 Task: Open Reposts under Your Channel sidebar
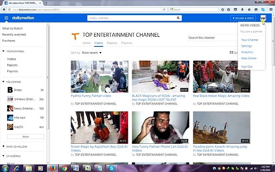[12, 65]
